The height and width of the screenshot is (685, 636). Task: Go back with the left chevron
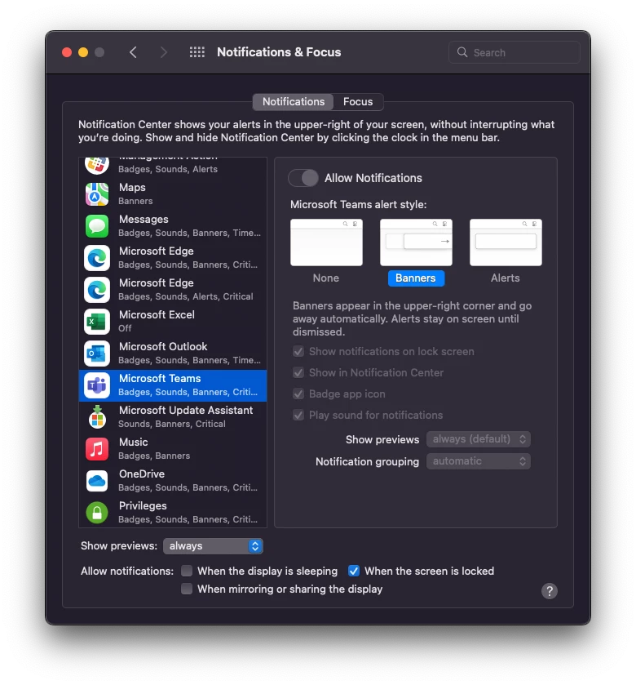click(133, 52)
